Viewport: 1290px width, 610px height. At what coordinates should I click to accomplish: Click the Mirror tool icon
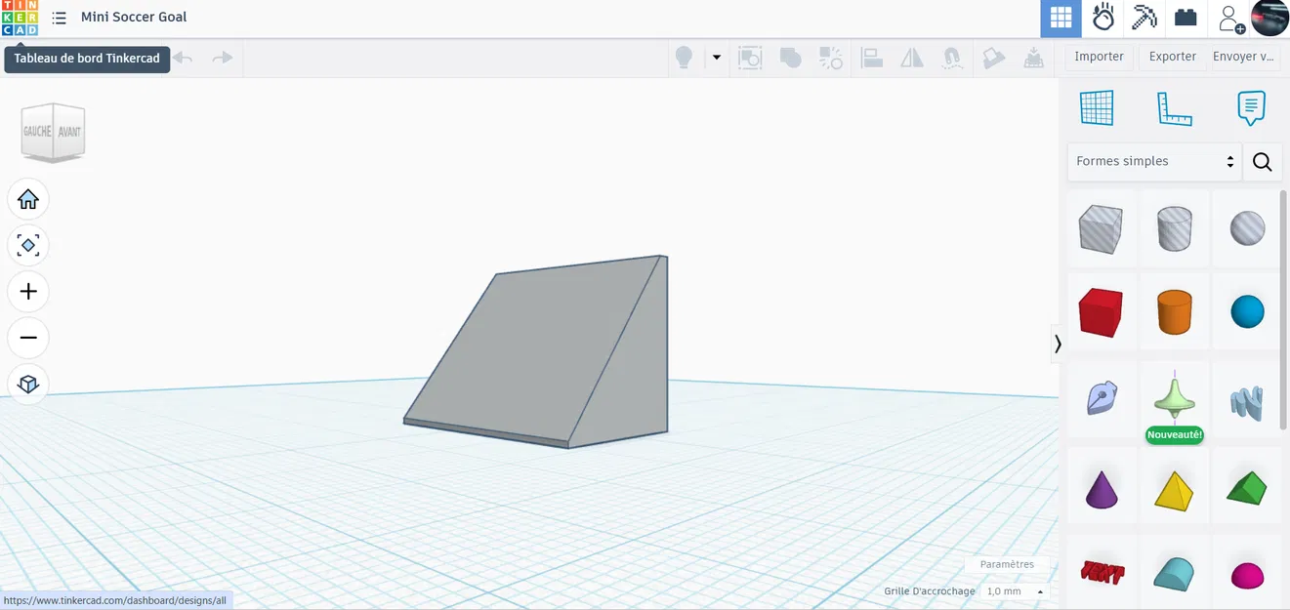click(x=912, y=58)
